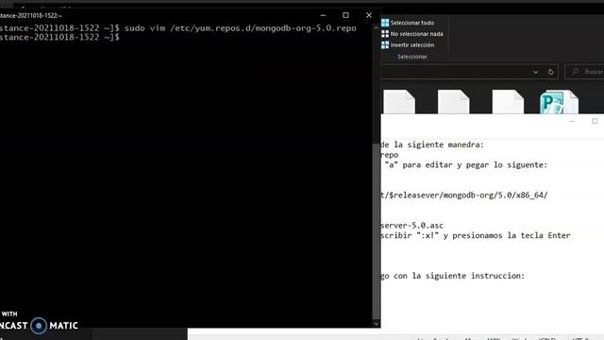The width and height of the screenshot is (604, 340).
Task: Minimize the Notepad window
Action: (572, 122)
